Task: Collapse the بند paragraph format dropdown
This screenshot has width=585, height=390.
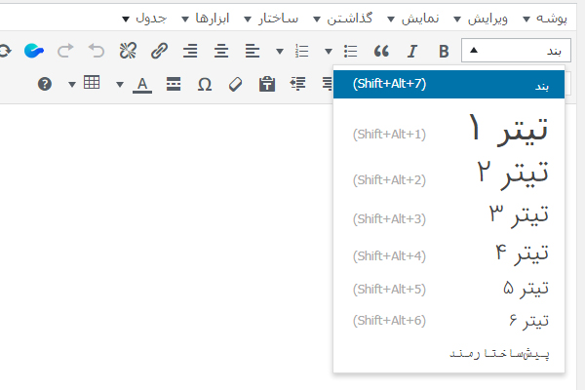Action: (516, 50)
